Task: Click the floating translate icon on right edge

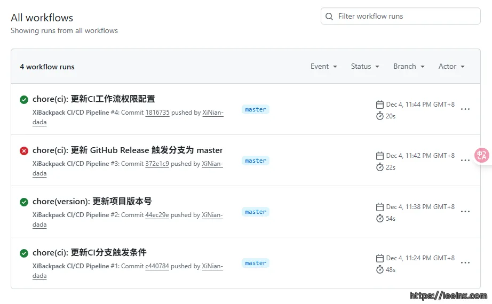Action: (x=482, y=155)
